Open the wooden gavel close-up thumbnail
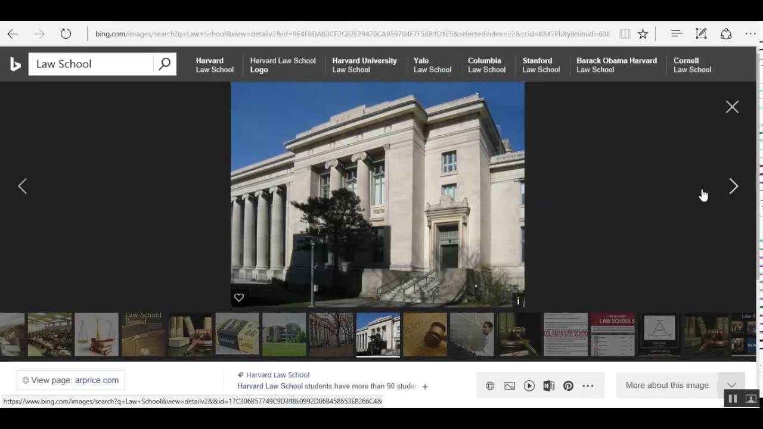 click(x=425, y=334)
